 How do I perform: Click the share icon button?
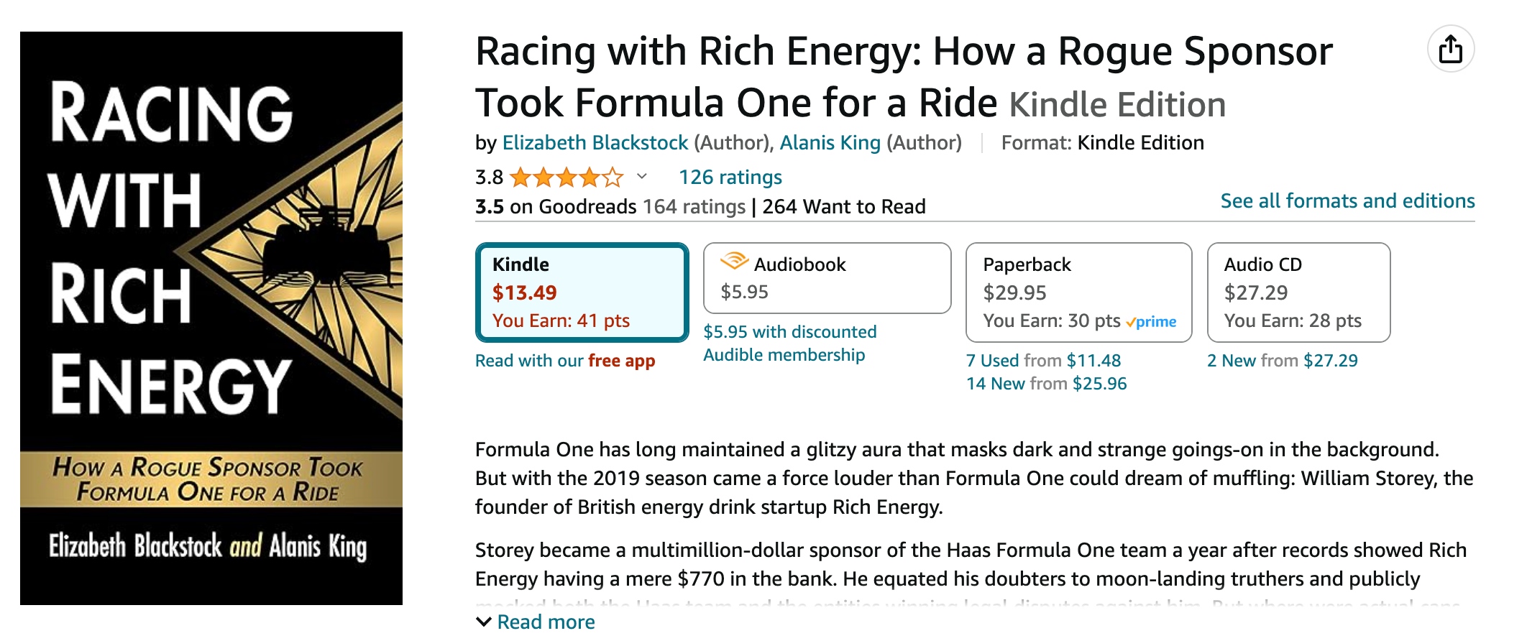[1450, 49]
